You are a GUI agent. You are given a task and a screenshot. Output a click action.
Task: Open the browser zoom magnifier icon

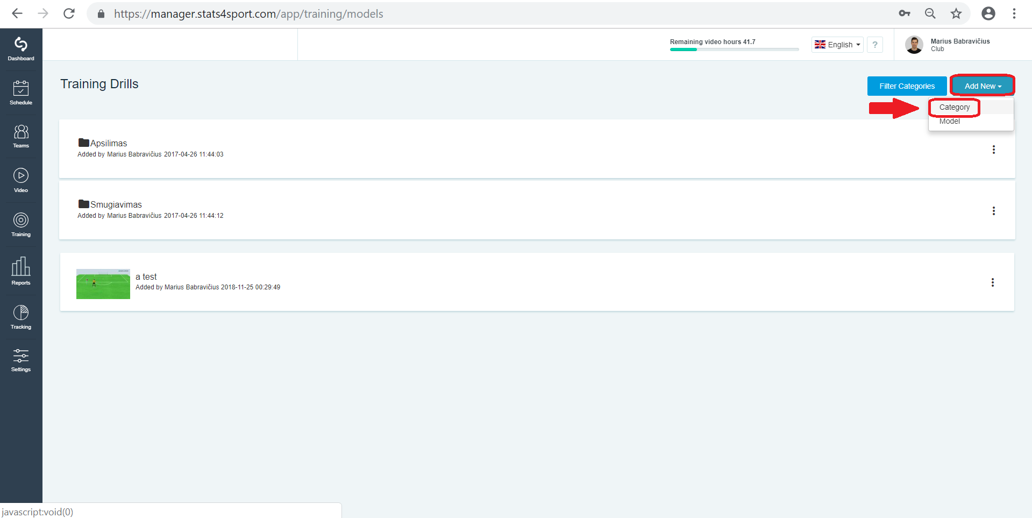point(930,13)
